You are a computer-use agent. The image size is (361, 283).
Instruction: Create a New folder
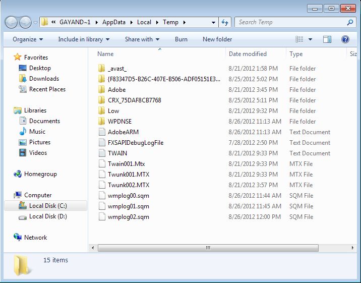(217, 39)
